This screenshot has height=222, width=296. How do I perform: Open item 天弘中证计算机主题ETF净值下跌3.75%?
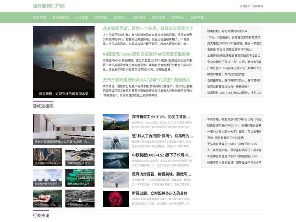232,144
